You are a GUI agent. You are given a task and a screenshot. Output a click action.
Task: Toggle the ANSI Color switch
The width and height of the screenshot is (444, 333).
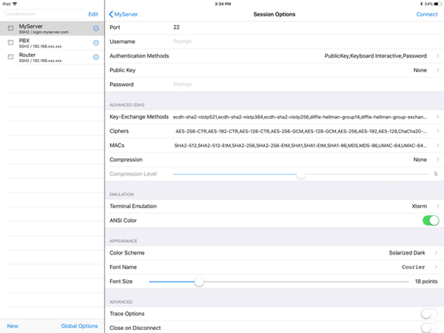pos(431,221)
